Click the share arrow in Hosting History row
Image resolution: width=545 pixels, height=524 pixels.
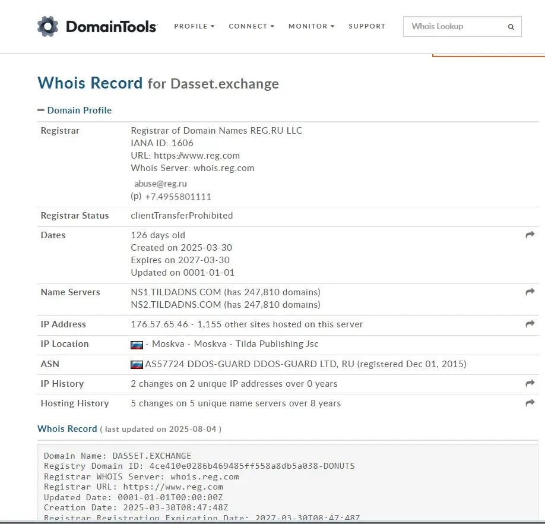(530, 403)
